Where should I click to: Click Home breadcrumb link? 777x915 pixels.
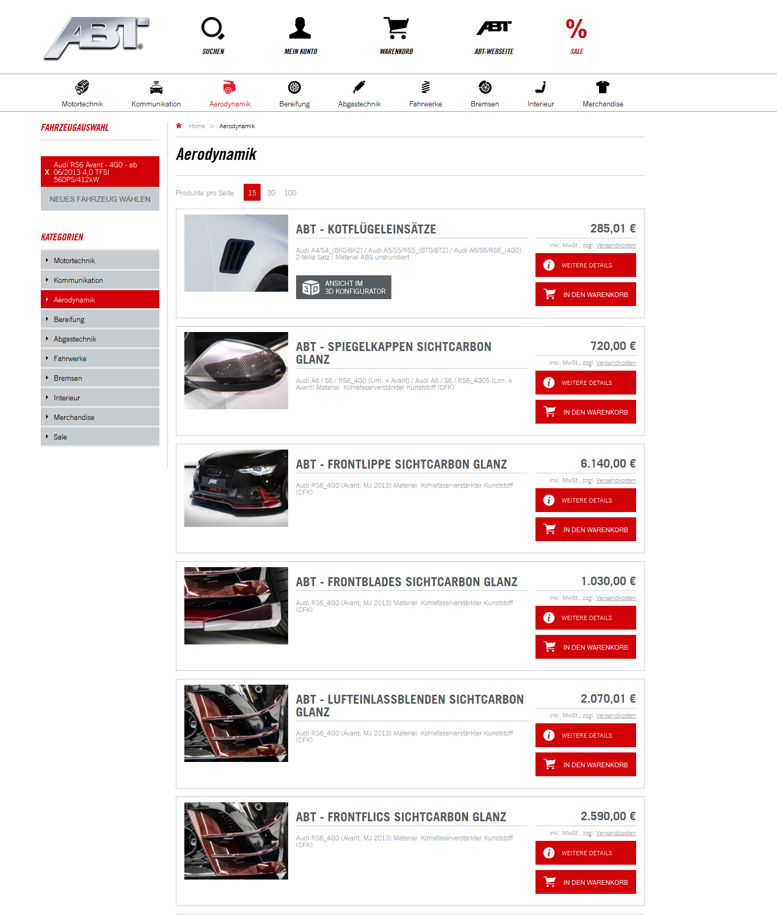click(x=197, y=126)
